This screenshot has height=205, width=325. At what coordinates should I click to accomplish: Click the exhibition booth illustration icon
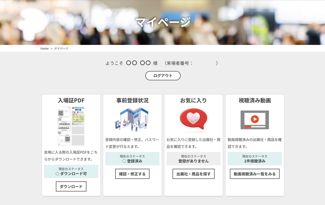point(132,120)
